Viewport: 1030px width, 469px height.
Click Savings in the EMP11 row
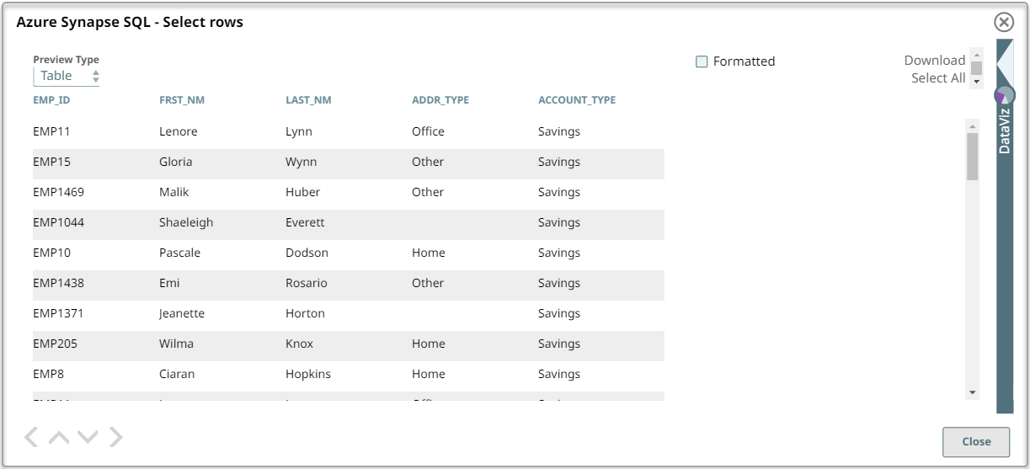(x=559, y=131)
